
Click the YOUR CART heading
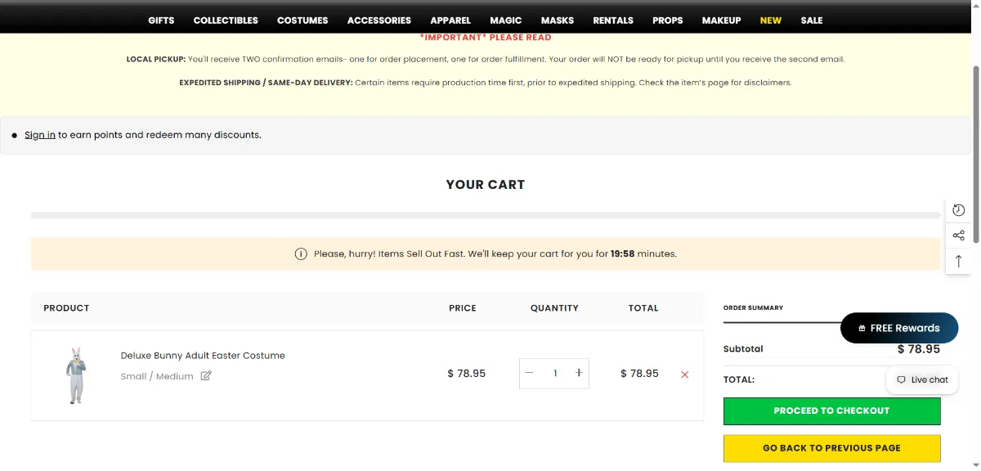coord(486,185)
